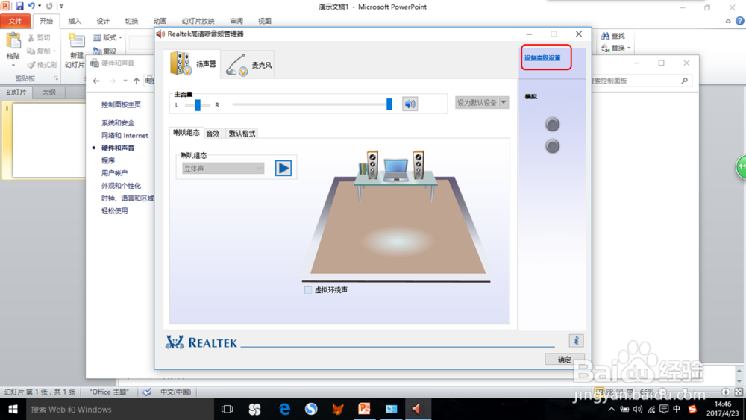Select the 喇叭组态 tab
Viewport: 746px width, 420px height.
186,133
